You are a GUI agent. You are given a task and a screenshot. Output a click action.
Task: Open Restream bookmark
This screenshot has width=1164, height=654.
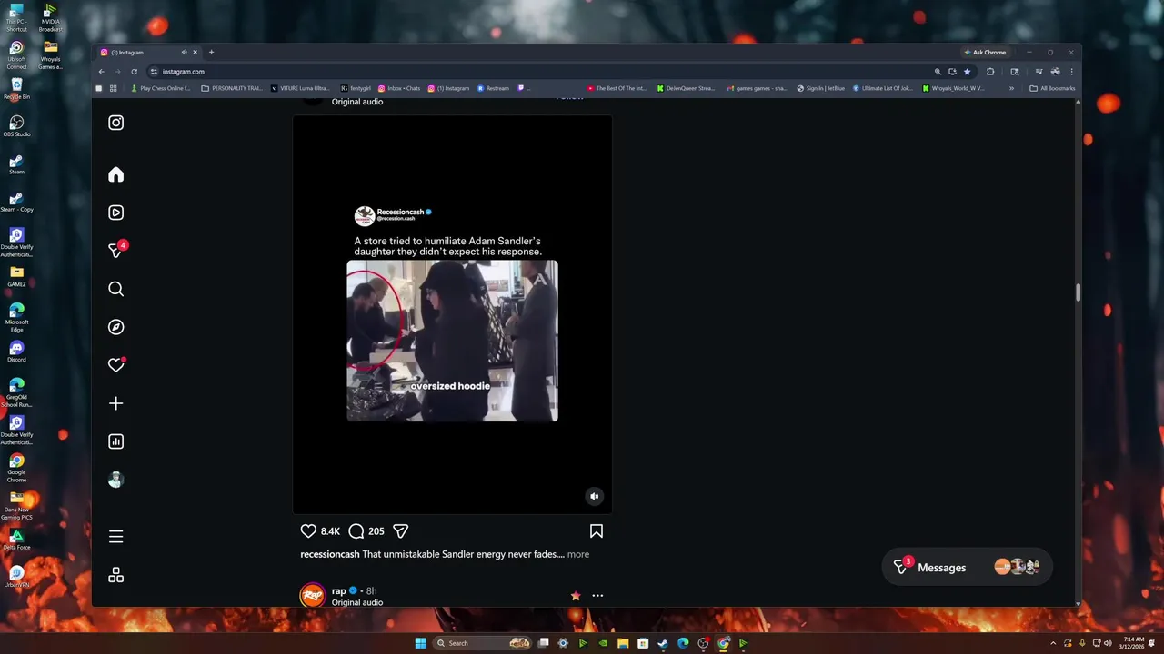(494, 88)
